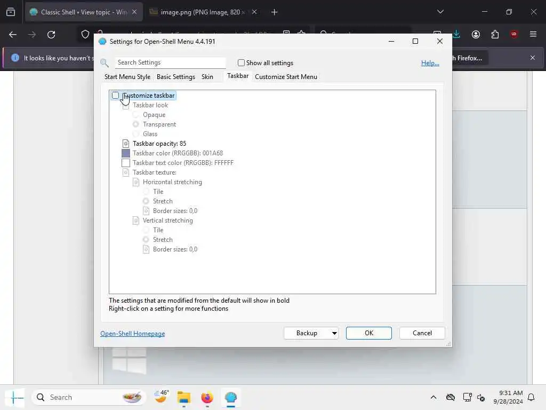546x410 pixels.
Task: Open the Customize Start Menu tab
Action: [x=286, y=77]
